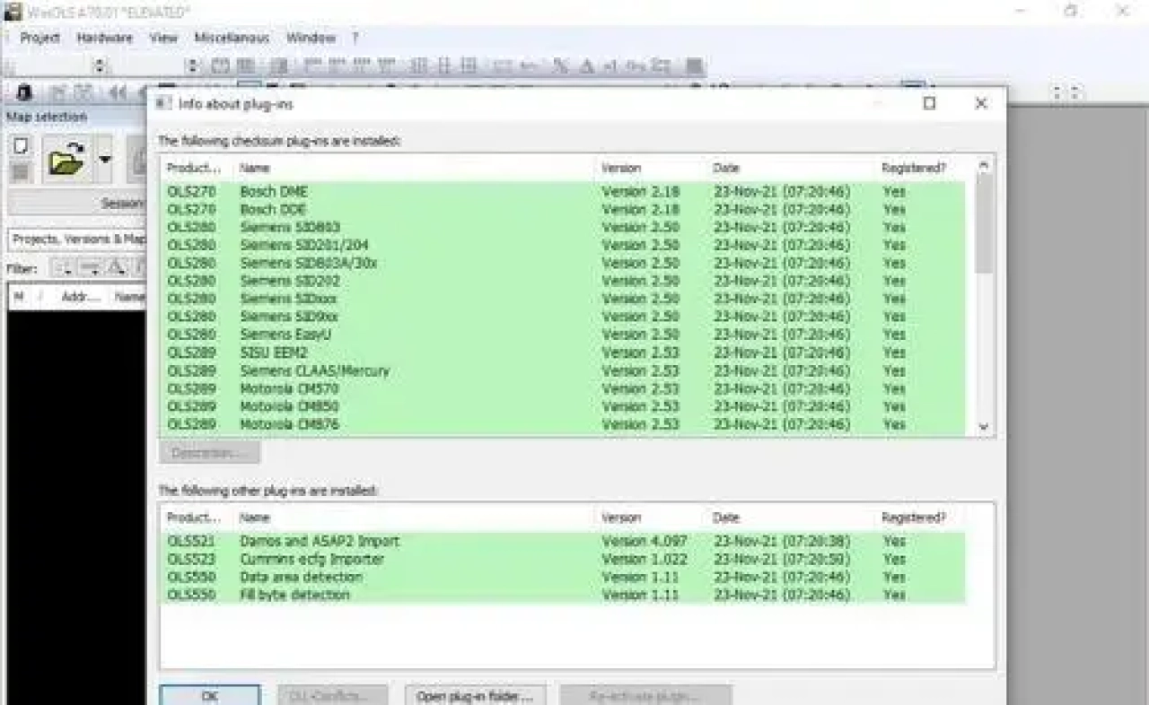The image size is (1149, 705).
Task: Open the Projects, Versions & Maps dropdown
Action: [77, 239]
